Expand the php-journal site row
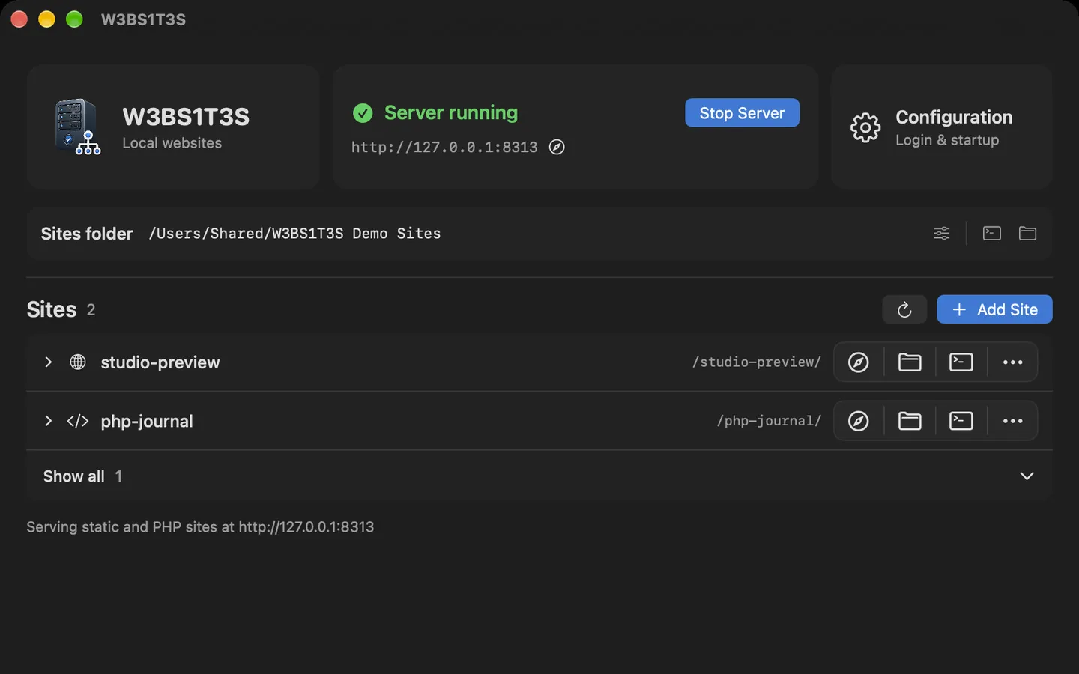 (48, 421)
